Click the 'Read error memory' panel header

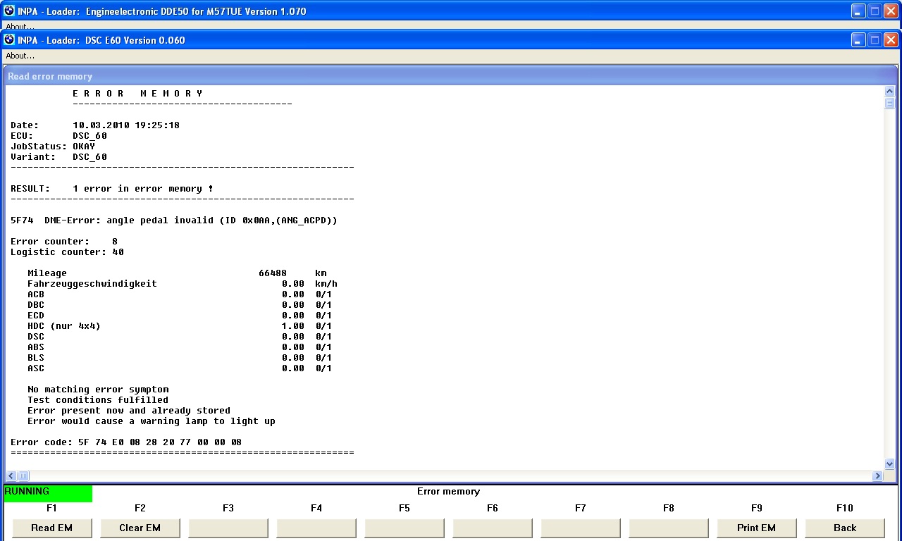(451, 76)
